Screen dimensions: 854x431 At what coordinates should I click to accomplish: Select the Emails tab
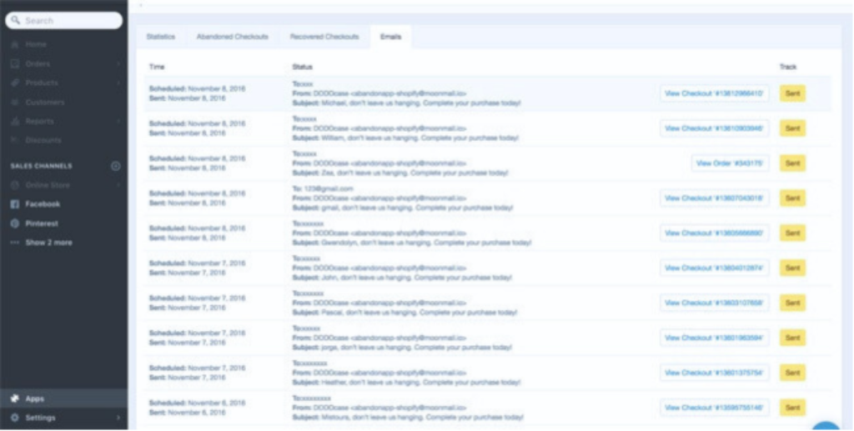[390, 37]
